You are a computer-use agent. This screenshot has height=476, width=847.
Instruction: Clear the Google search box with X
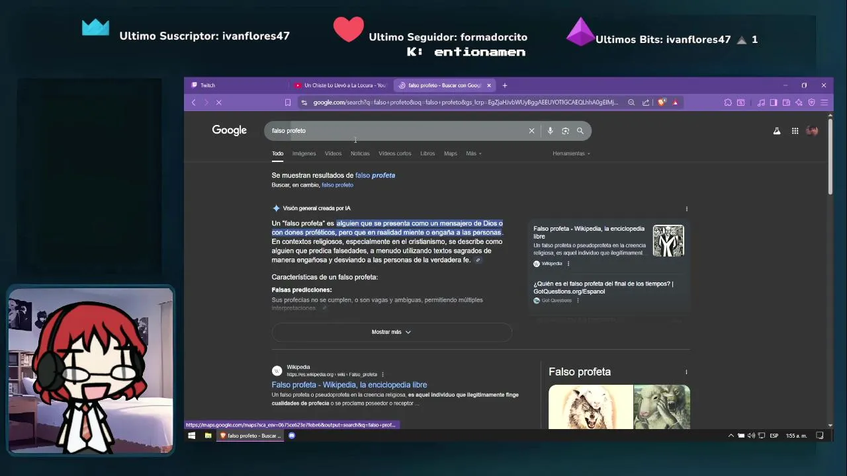[x=531, y=131]
